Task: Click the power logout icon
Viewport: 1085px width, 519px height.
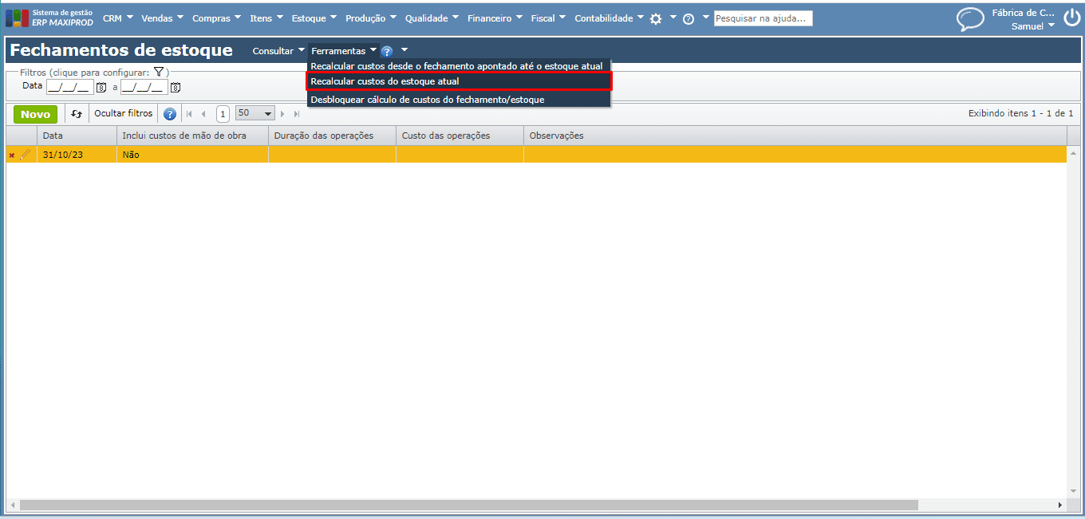Action: click(1071, 18)
